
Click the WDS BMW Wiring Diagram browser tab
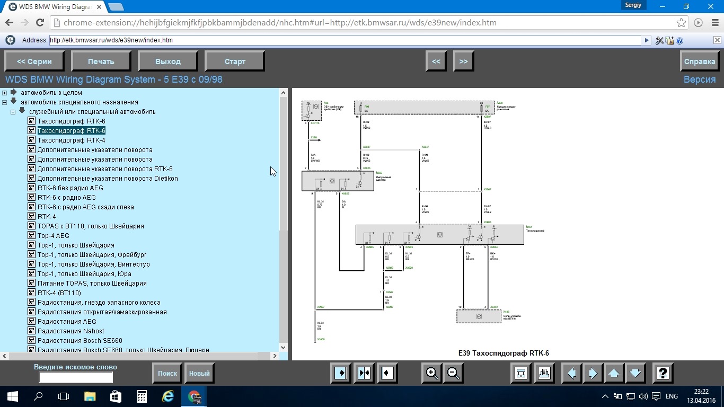53,7
